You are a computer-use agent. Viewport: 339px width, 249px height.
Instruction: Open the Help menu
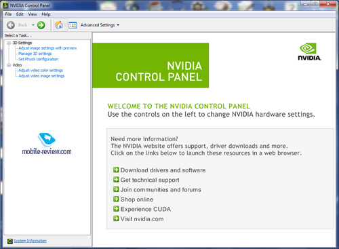46,14
